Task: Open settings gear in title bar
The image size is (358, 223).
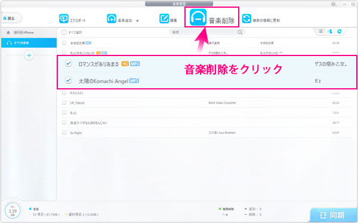Action: (x=334, y=4)
